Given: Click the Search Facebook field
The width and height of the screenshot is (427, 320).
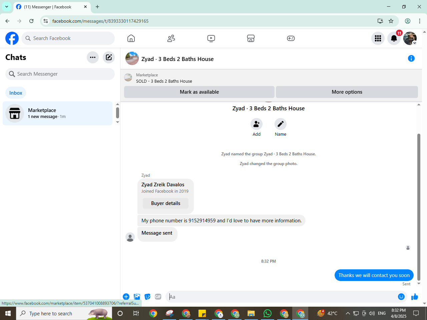Looking at the screenshot, I should pos(68,38).
